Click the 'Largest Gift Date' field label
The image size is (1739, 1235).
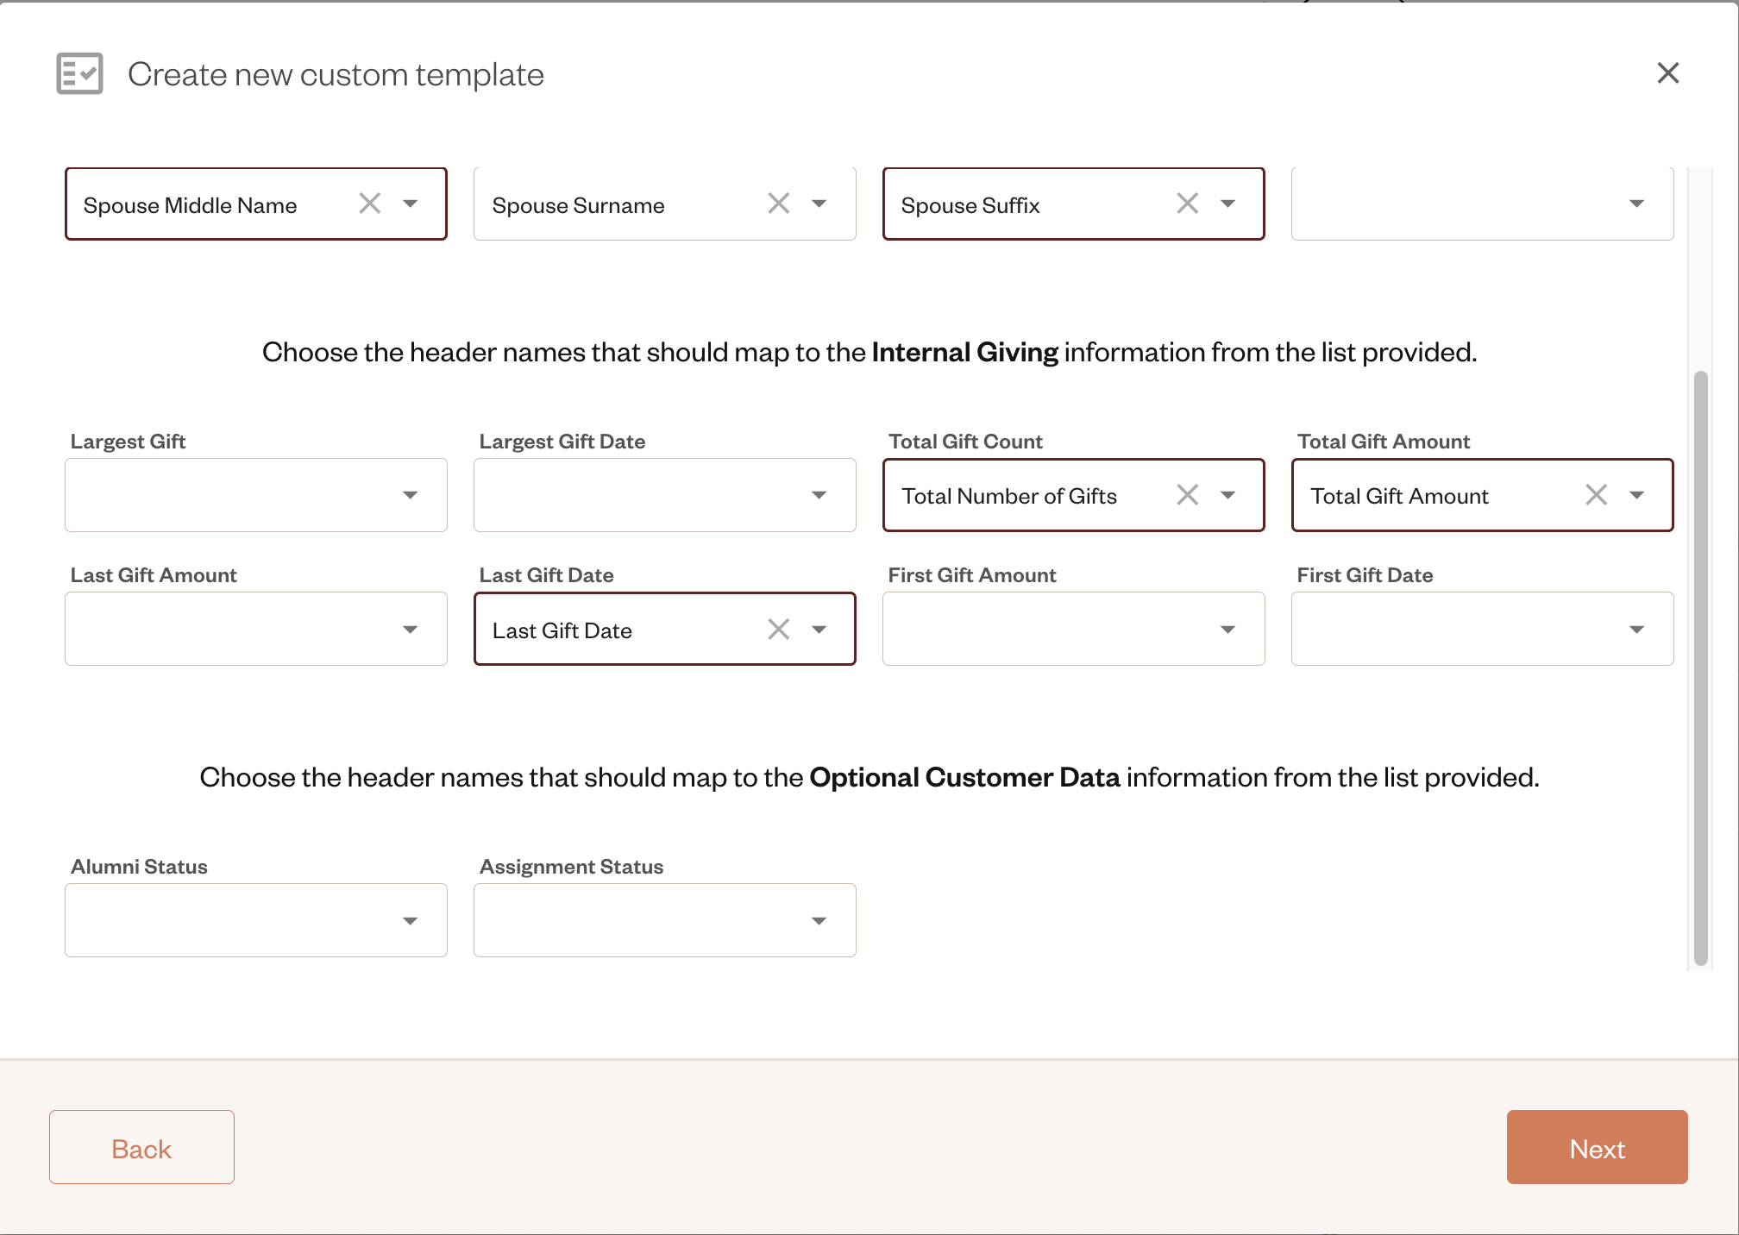[x=562, y=442]
